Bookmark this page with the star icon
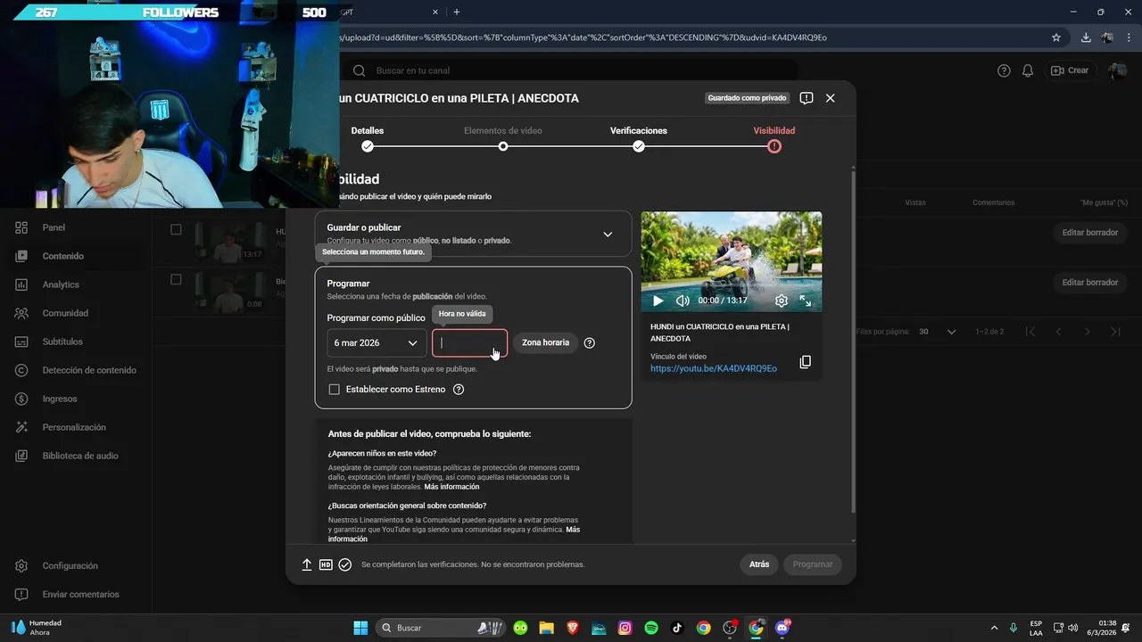The width and height of the screenshot is (1142, 642). (x=1056, y=37)
